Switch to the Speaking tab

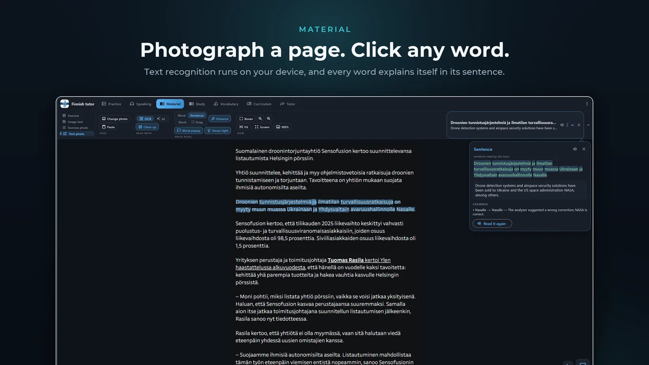[140, 104]
